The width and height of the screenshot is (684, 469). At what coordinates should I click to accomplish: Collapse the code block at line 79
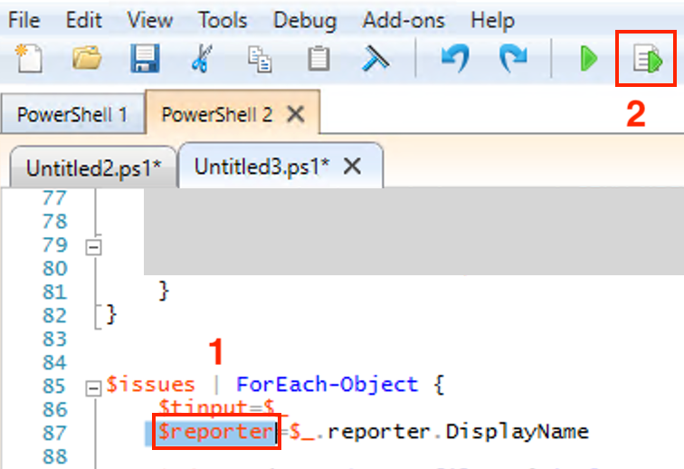pyautogui.click(x=93, y=245)
